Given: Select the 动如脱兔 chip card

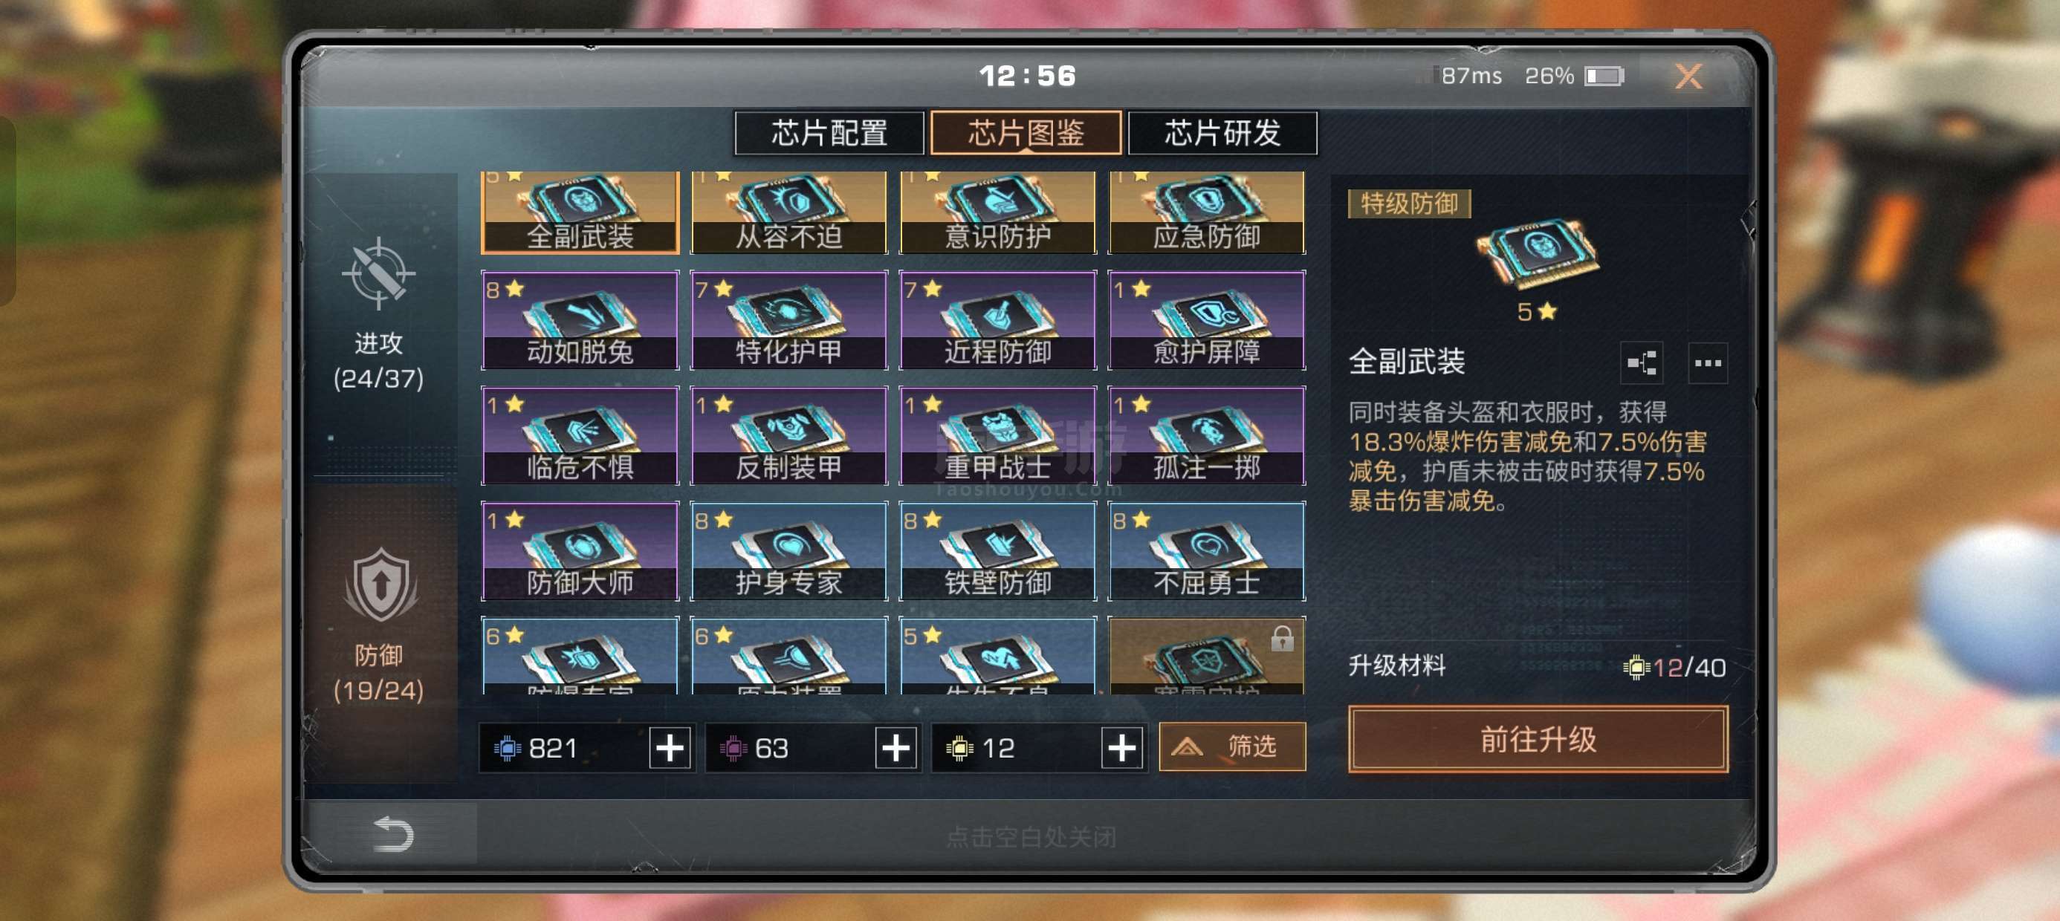Looking at the screenshot, I should coord(580,321).
